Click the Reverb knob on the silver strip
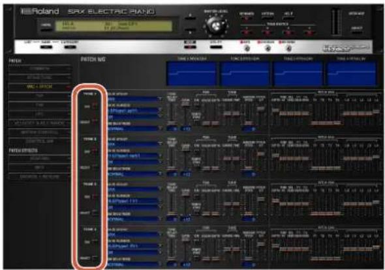 coord(288,48)
